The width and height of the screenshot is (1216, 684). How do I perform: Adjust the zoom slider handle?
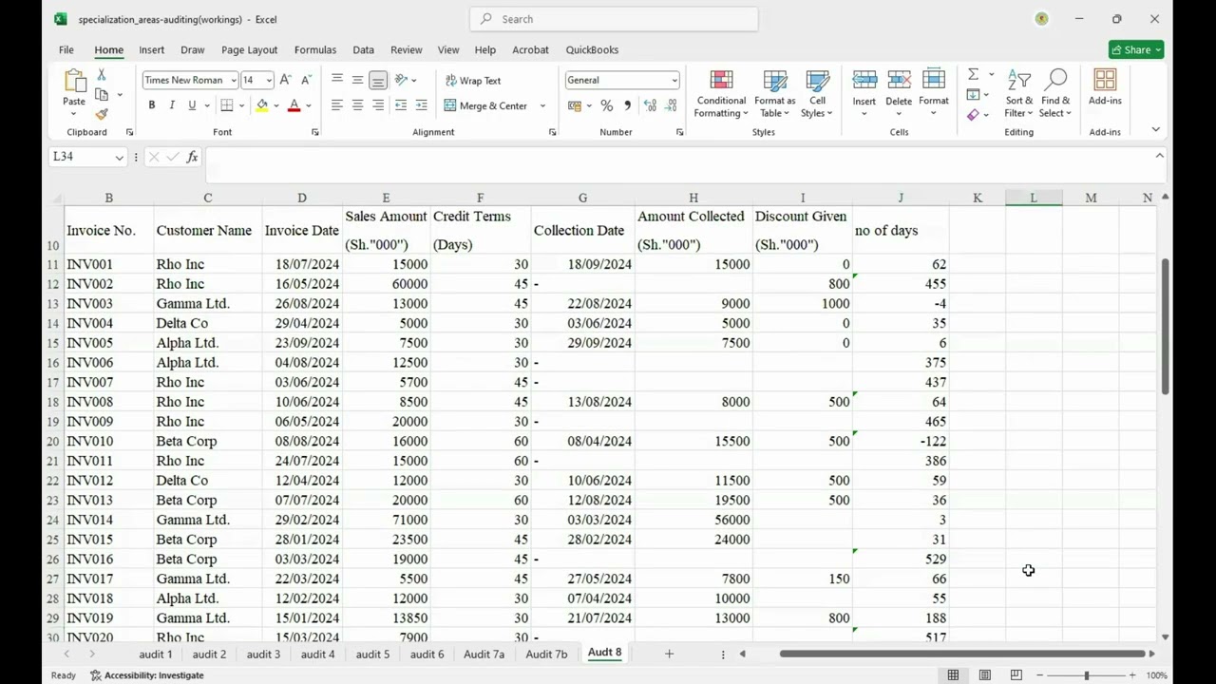[1086, 675]
